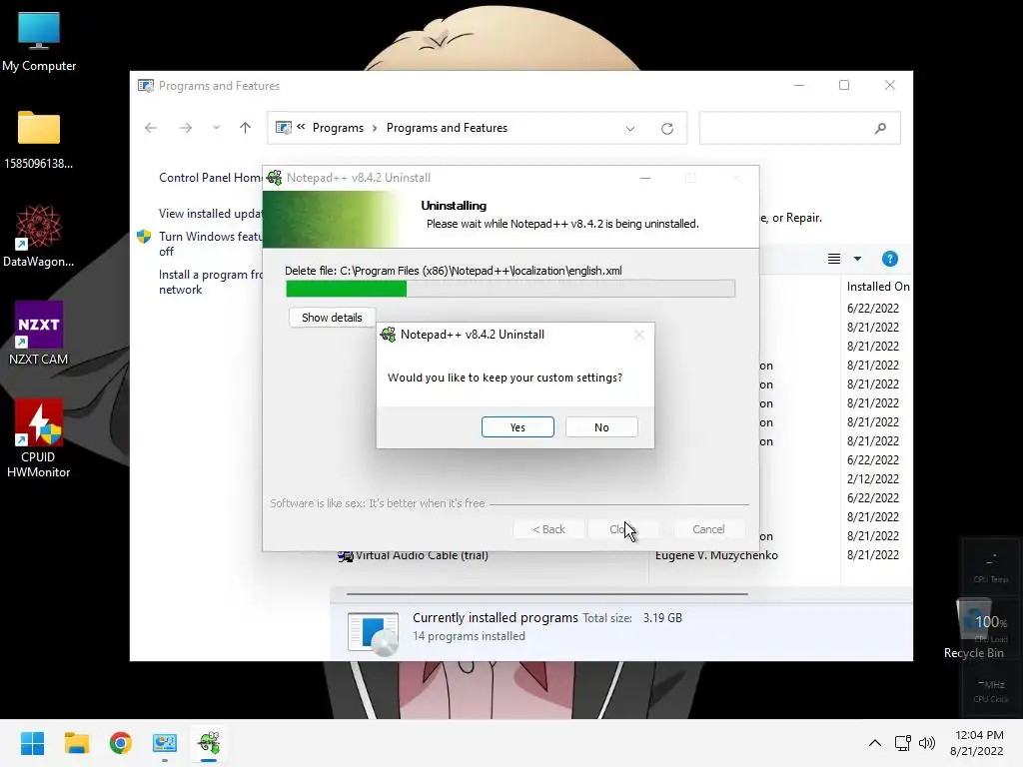The image size is (1023, 767).
Task: Go forward in Programs and Features
Action: pyautogui.click(x=185, y=128)
